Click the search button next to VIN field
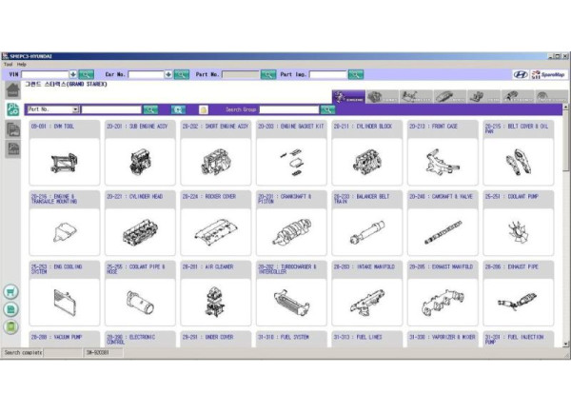This screenshot has width=571, height=413. tap(86, 74)
